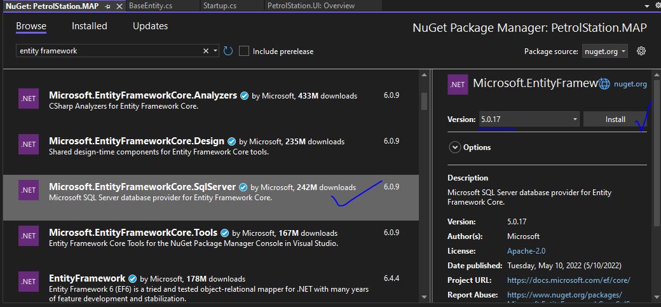Click the verified badge on Design package
The height and width of the screenshot is (307, 661).
click(x=231, y=141)
